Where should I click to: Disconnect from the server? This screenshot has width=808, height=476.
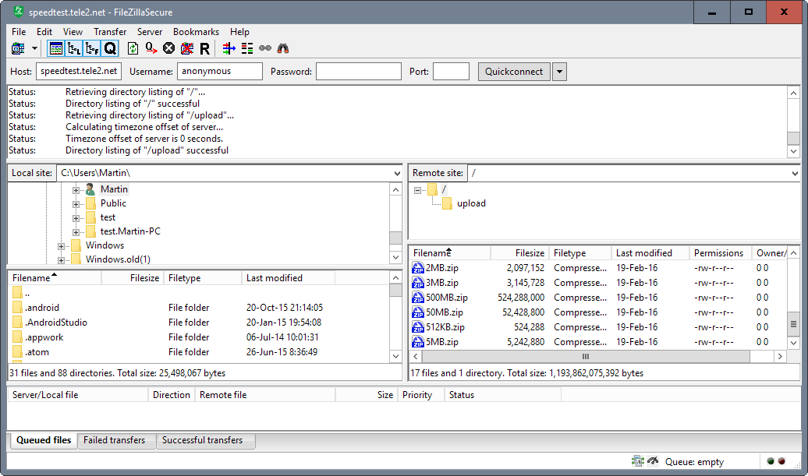pyautogui.click(x=186, y=48)
